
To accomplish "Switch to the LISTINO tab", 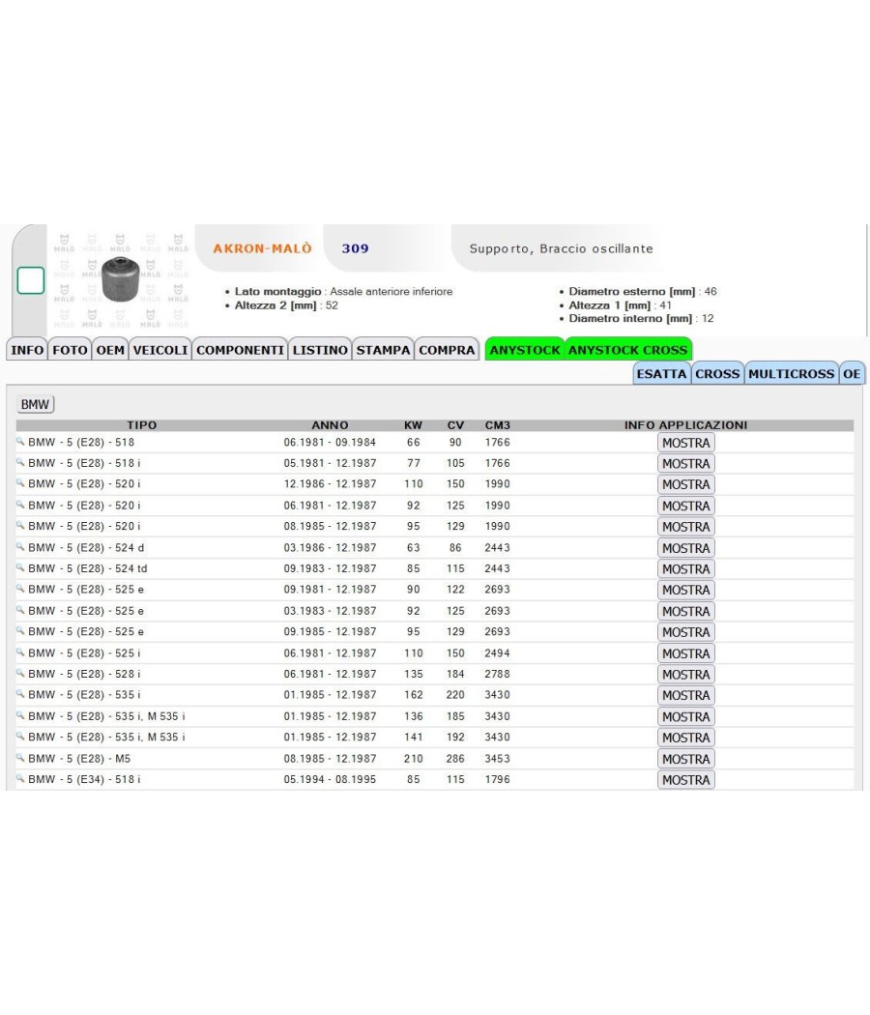I will coord(320,350).
